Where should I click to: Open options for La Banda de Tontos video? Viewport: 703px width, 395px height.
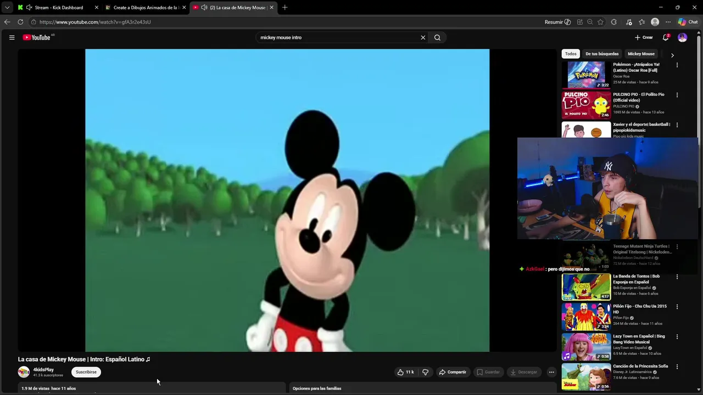(x=677, y=277)
